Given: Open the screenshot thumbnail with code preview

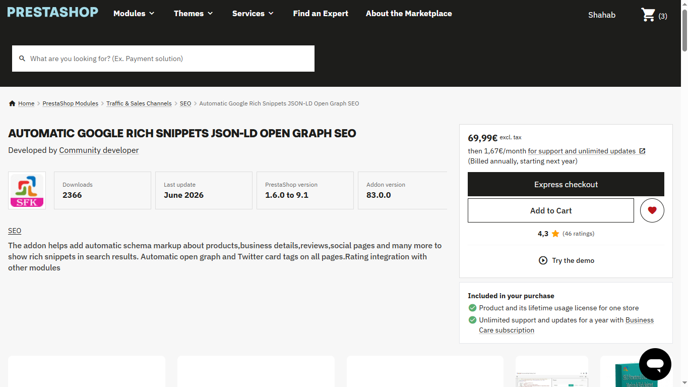Looking at the screenshot, I should (x=552, y=371).
